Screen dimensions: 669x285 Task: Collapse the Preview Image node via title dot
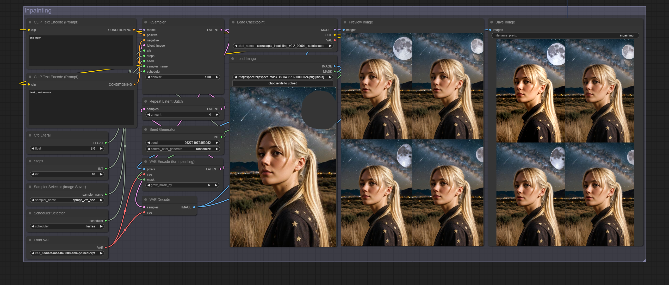[345, 22]
